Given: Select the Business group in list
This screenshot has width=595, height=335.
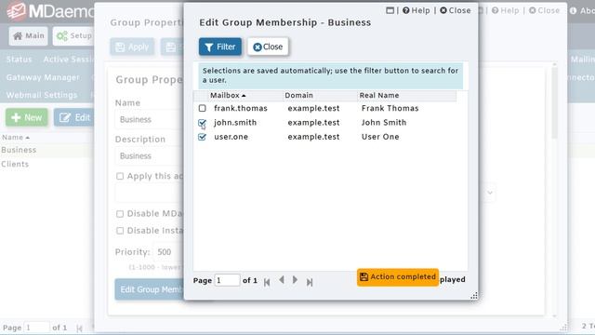Looking at the screenshot, I should point(19,150).
